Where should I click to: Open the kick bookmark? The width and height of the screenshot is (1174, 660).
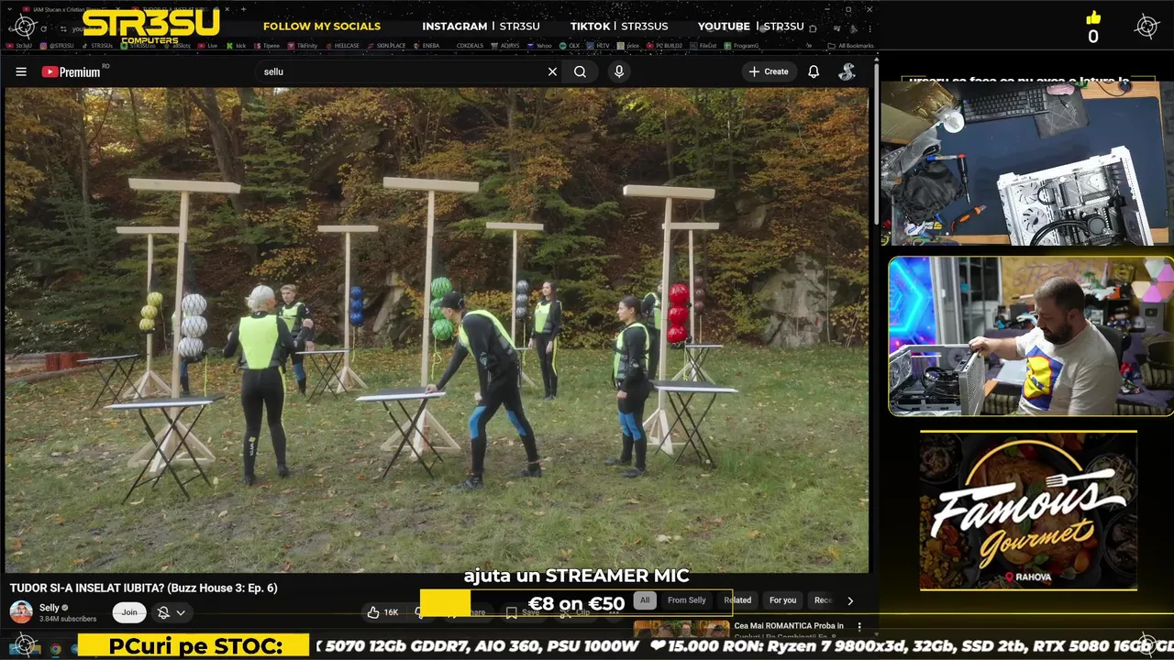click(236, 46)
